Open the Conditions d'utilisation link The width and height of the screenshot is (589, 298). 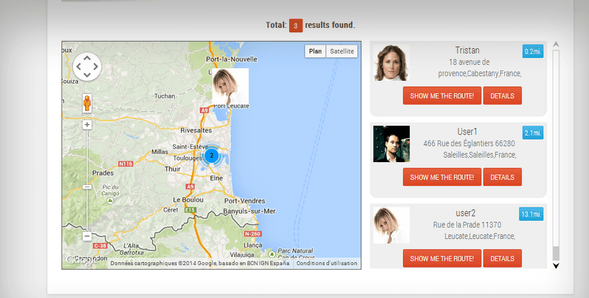coord(327,264)
